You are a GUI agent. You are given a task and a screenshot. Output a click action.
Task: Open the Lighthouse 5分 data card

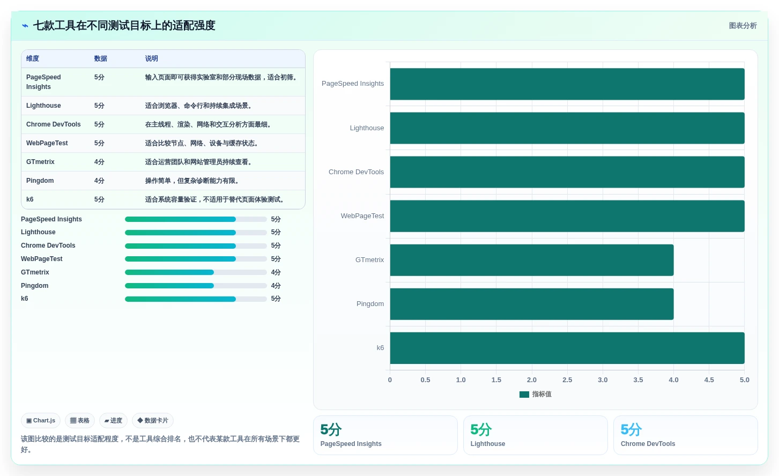point(536,435)
